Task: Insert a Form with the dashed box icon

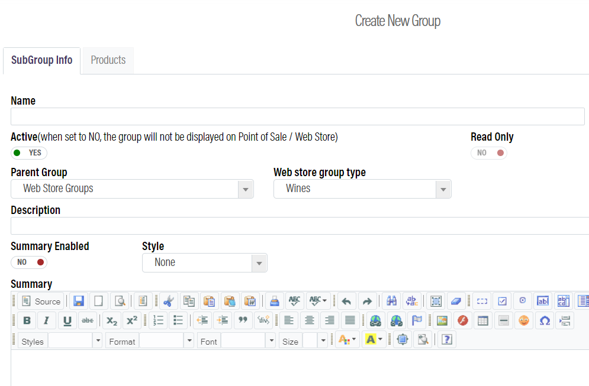Action: [482, 301]
